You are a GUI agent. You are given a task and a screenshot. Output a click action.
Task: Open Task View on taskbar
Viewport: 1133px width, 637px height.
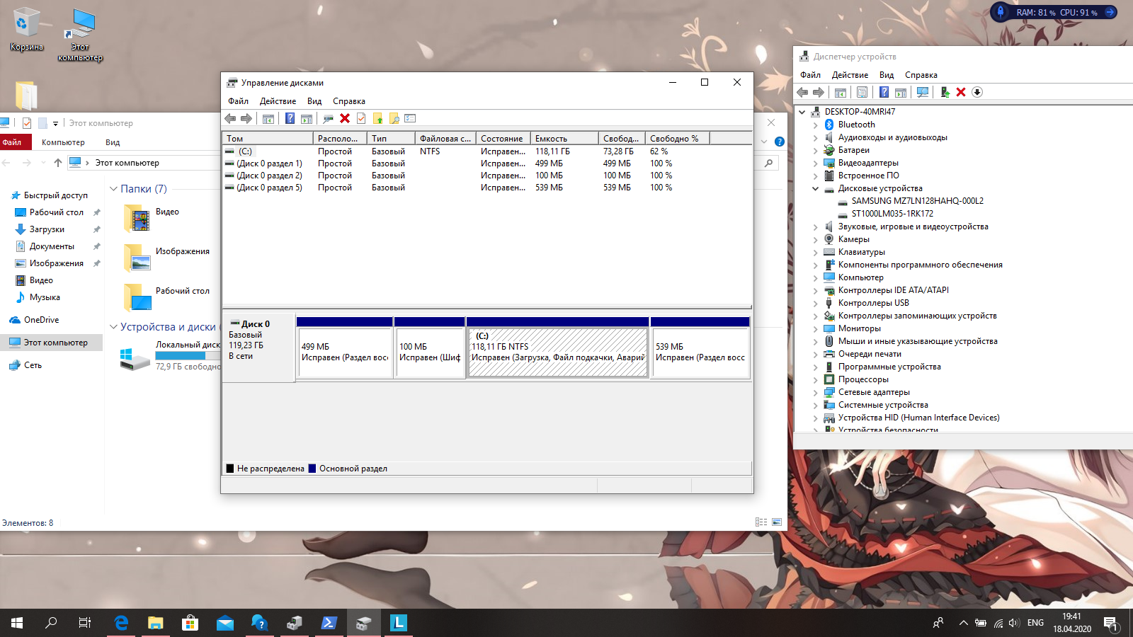pos(85,623)
